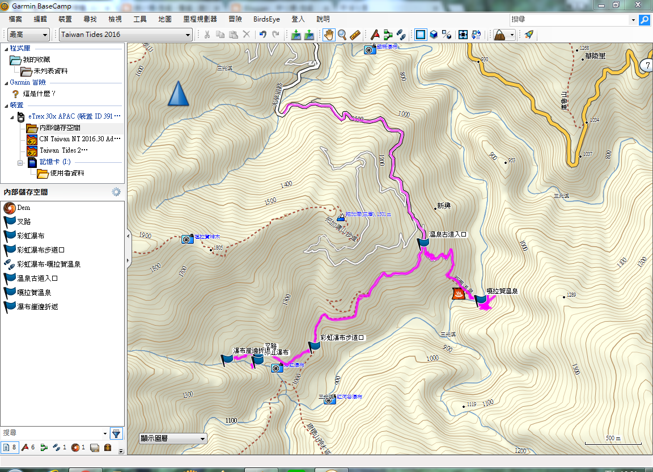
Task: Open the Taiwan Tides 2016 map dropdown
Action: [x=126, y=35]
